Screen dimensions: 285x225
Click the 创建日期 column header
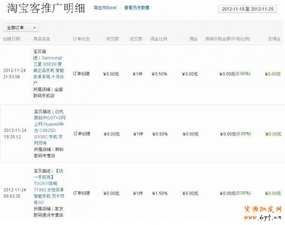11,39
